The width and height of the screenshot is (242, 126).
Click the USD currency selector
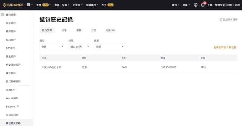[x=238, y=5]
